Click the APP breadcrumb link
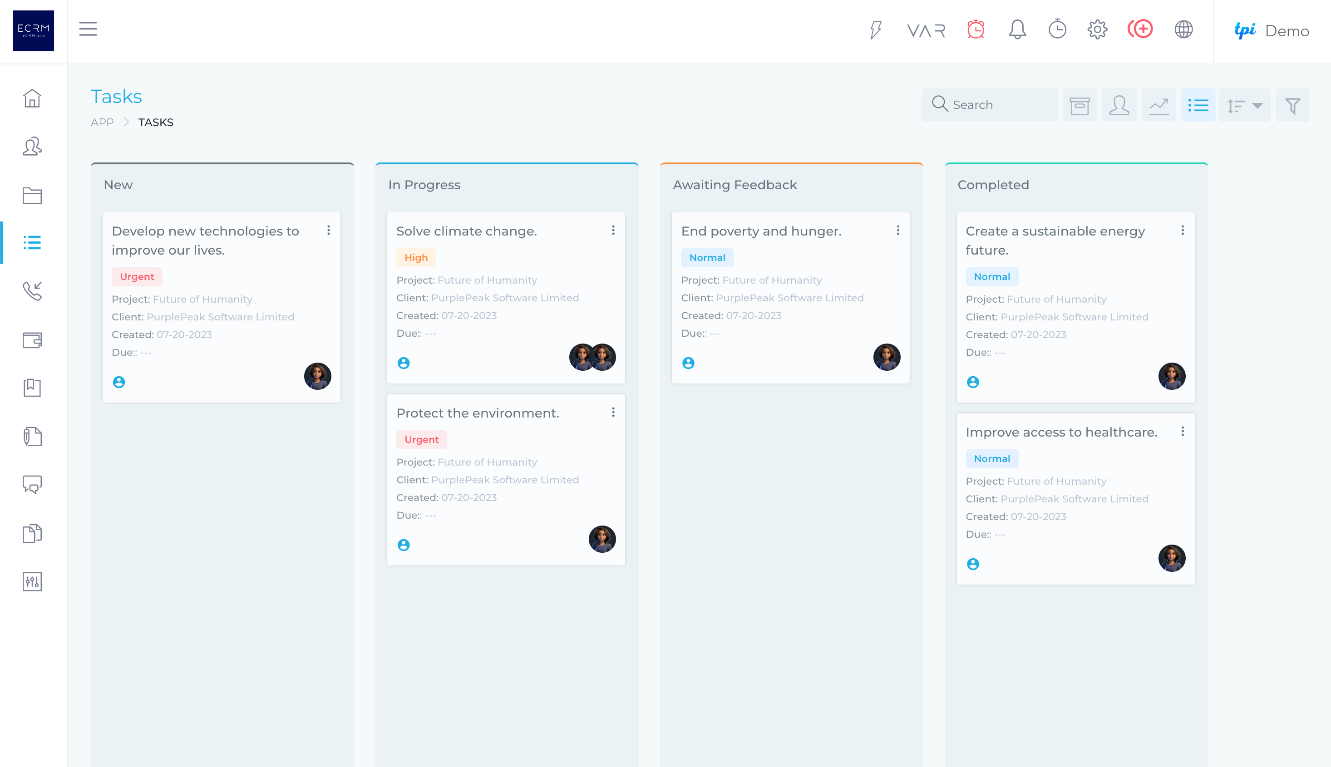 102,122
